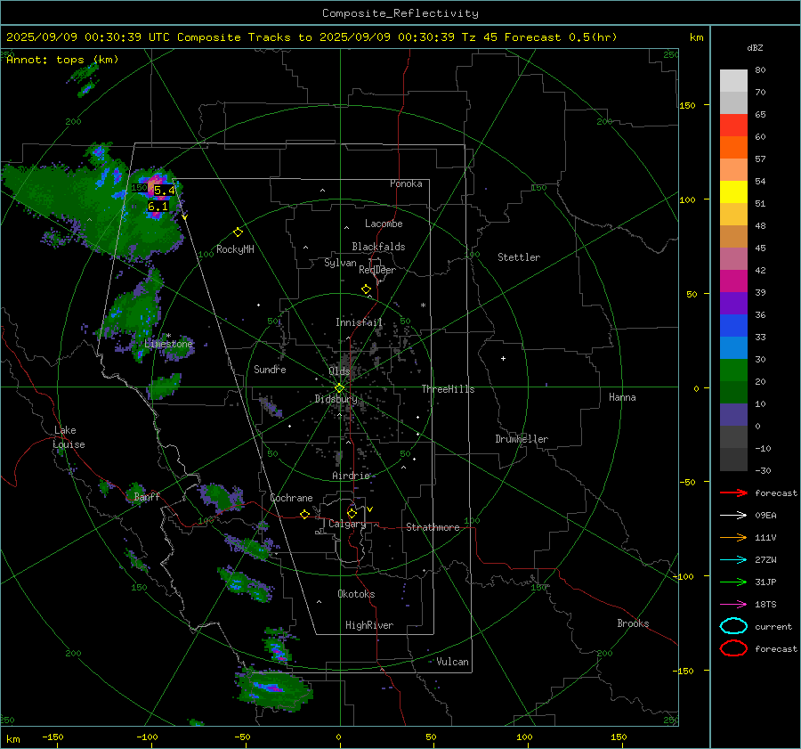This screenshot has height=749, width=801.
Task: Click the storm top label 6.1
Action: (x=158, y=207)
